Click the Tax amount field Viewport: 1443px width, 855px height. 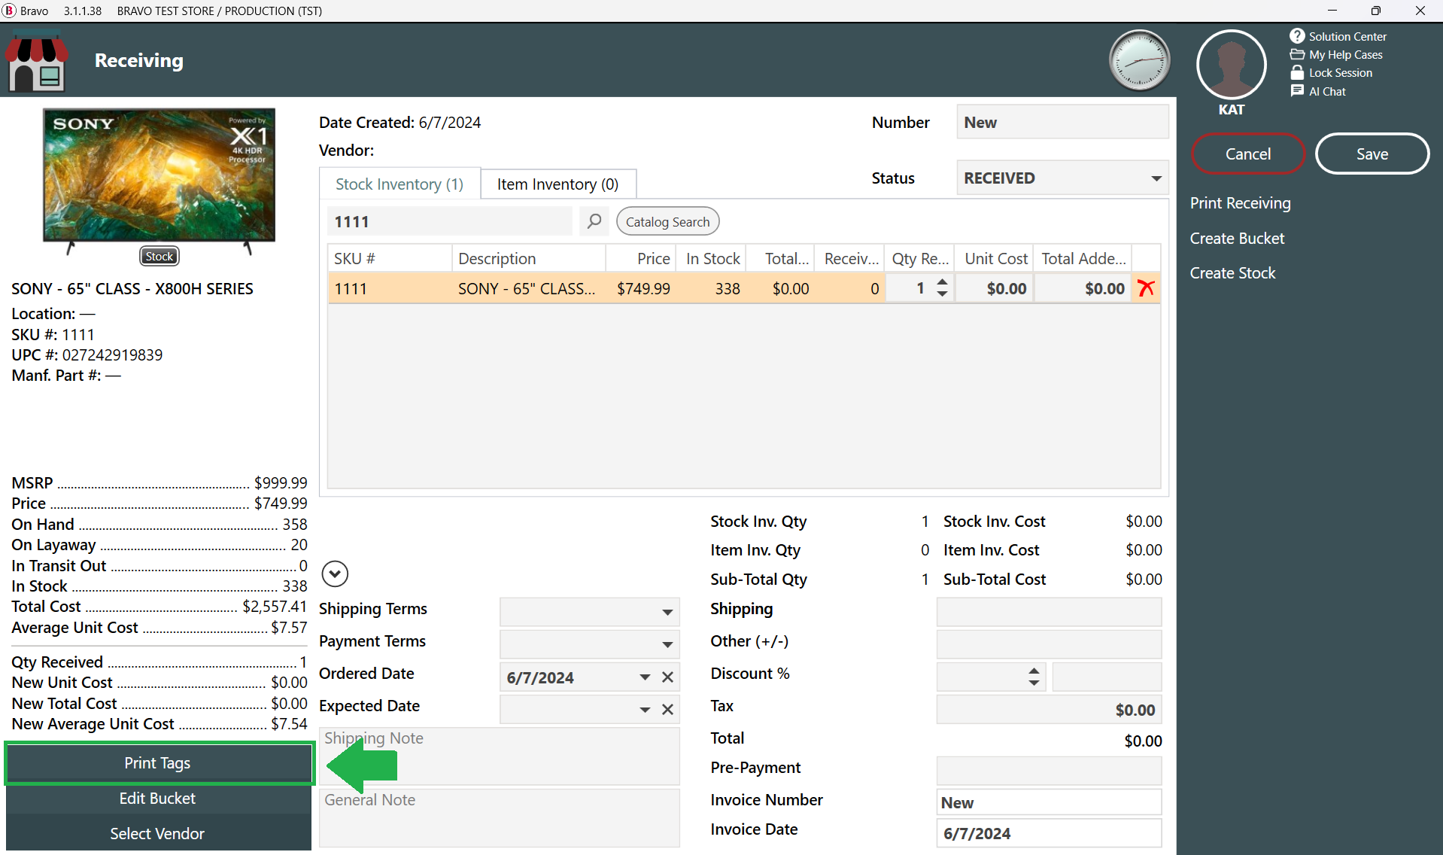point(1049,710)
